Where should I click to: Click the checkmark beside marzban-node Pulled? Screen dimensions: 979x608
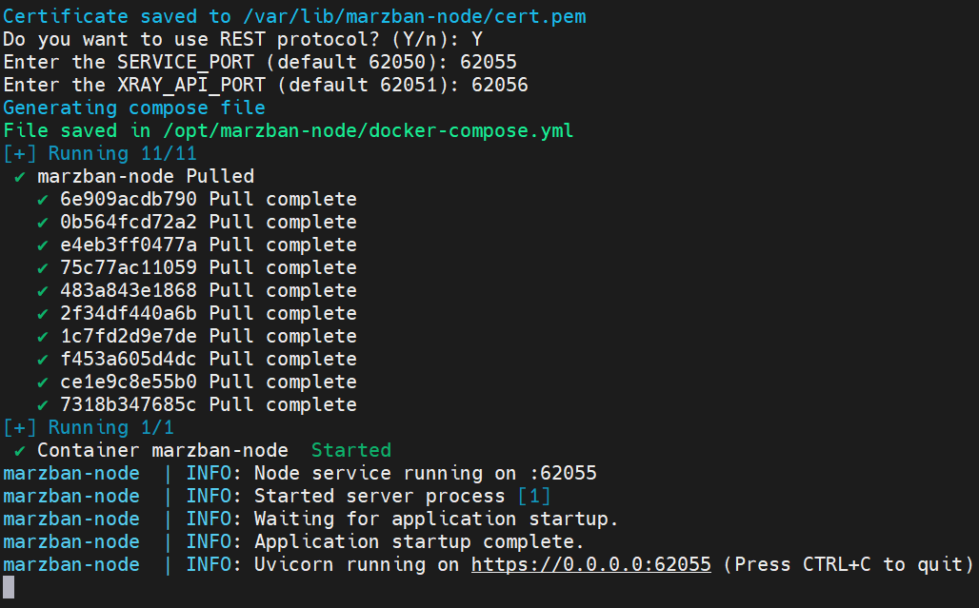coord(20,177)
